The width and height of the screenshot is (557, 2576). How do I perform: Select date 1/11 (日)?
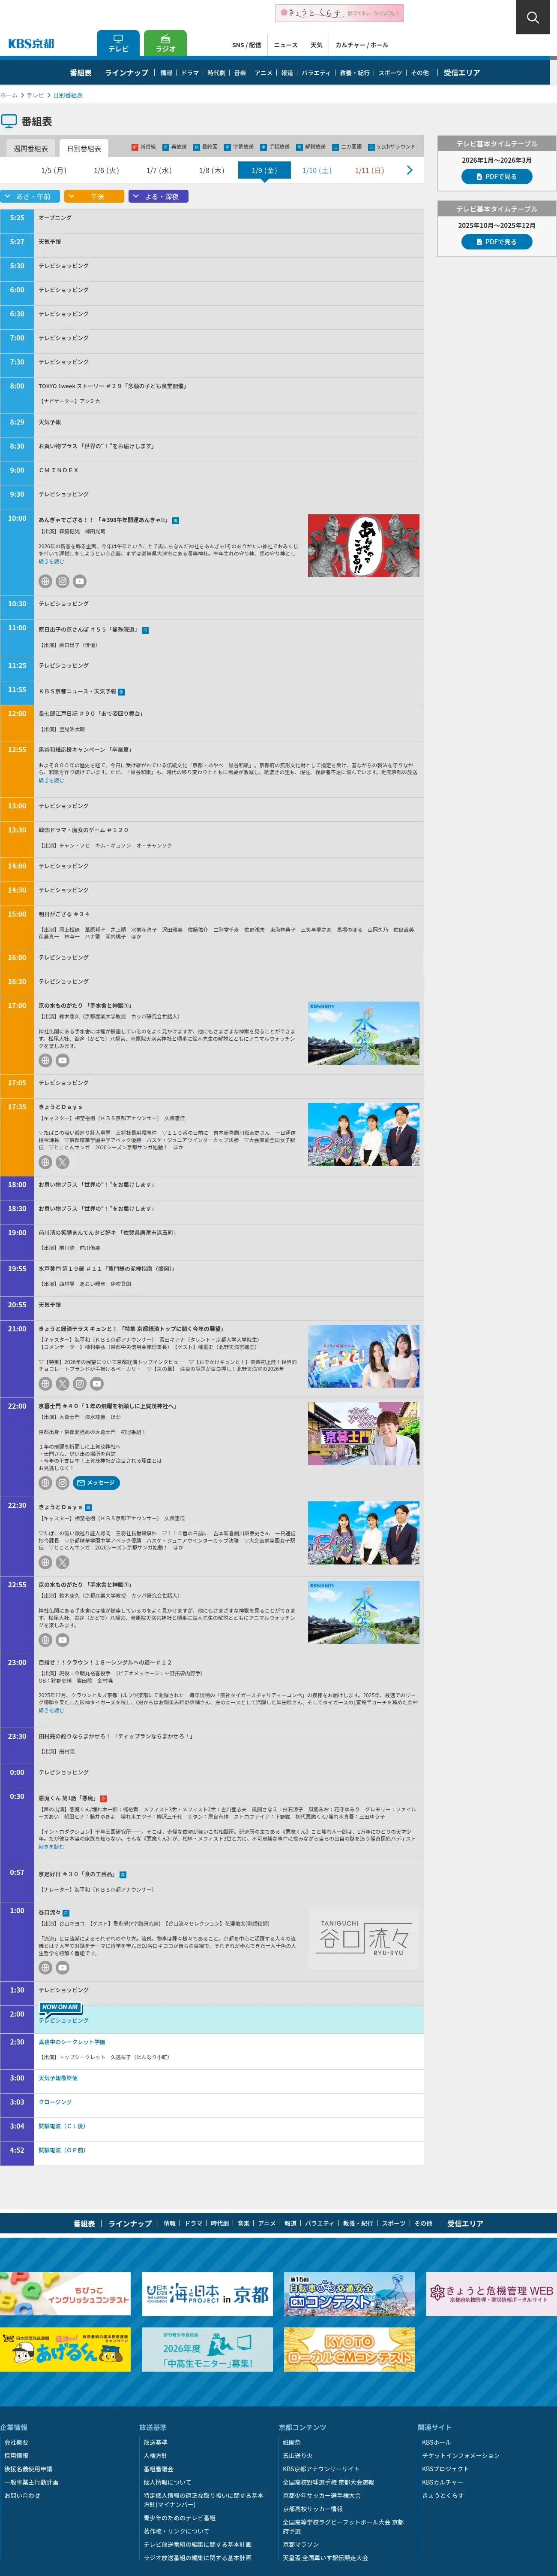(x=369, y=171)
